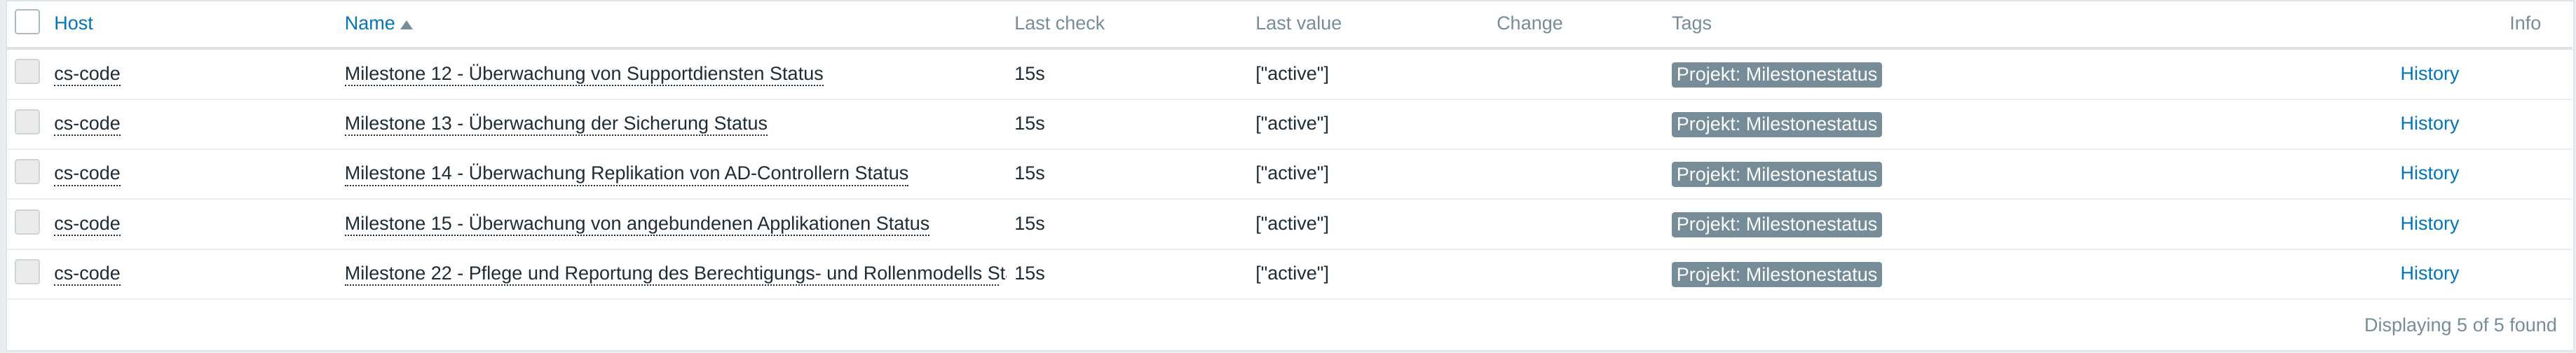View History for Milestone 14
This screenshot has height=353, width=2576.
2428,174
